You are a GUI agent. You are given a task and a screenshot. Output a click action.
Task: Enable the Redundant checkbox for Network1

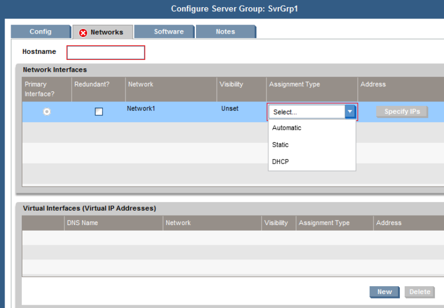[99, 111]
